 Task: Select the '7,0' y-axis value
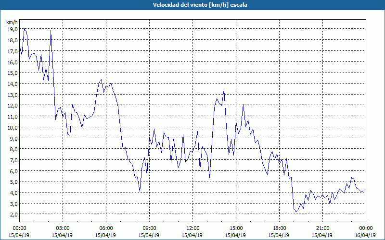(x=14, y=160)
